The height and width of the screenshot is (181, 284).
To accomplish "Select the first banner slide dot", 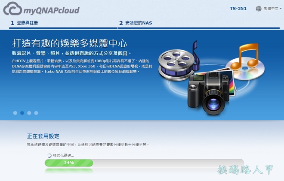I will (x=15, y=113).
